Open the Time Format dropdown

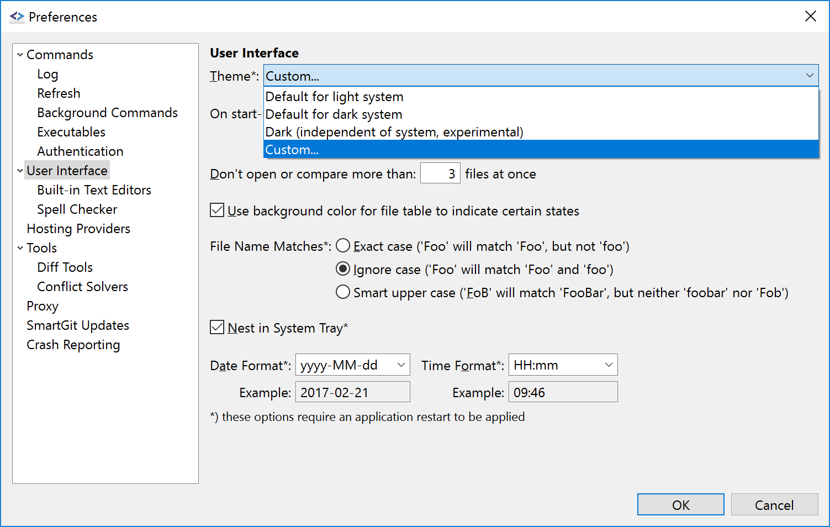(608, 365)
